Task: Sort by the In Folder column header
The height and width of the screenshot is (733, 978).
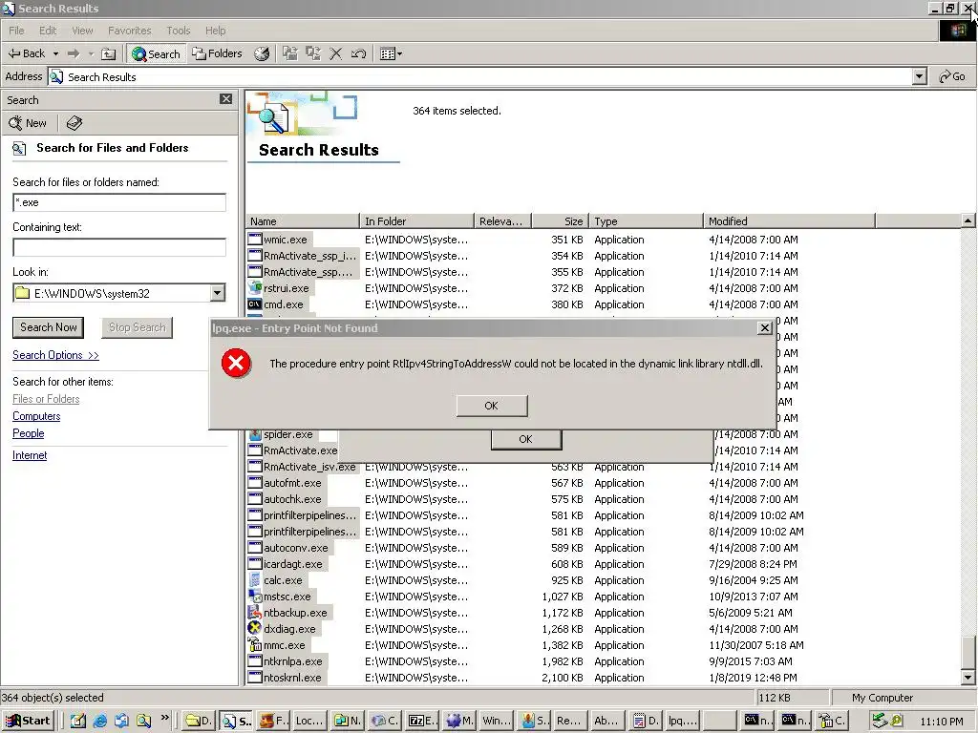Action: [416, 221]
